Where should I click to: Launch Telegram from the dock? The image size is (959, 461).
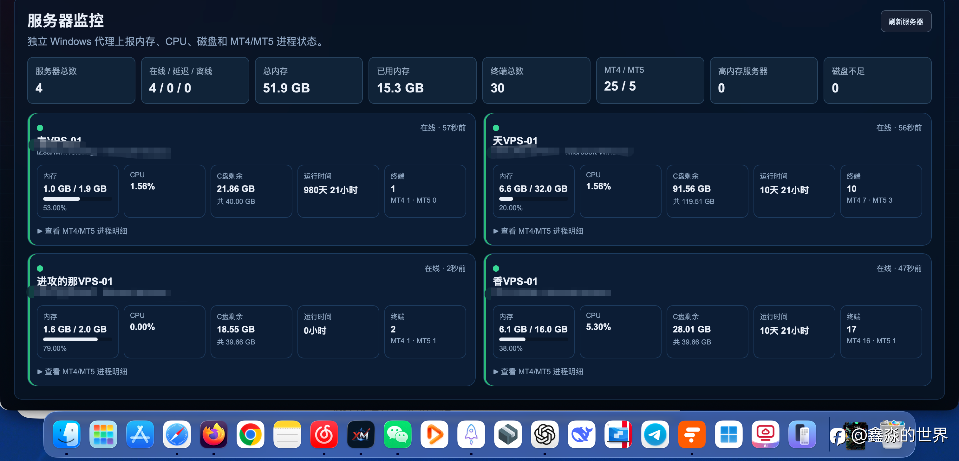click(655, 434)
